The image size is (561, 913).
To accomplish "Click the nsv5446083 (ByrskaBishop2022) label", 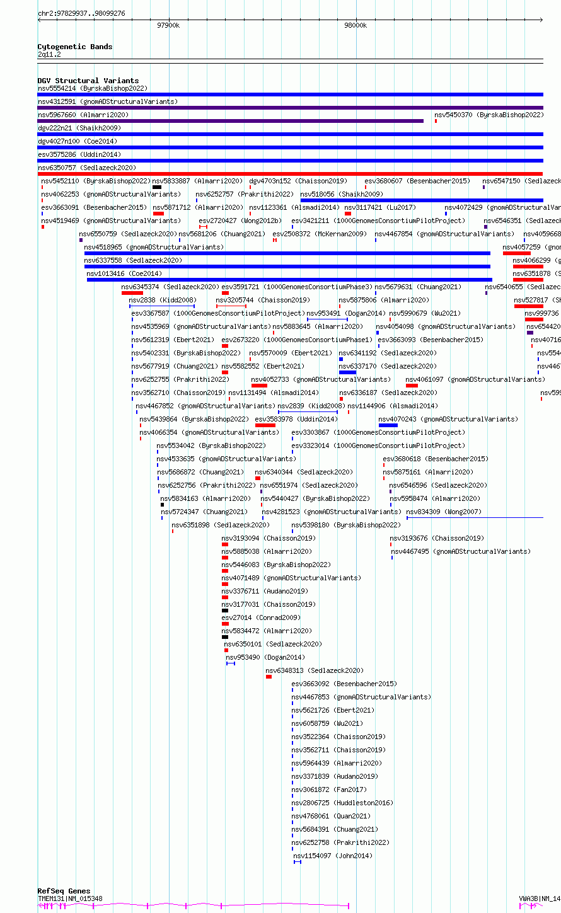I will (x=276, y=565).
